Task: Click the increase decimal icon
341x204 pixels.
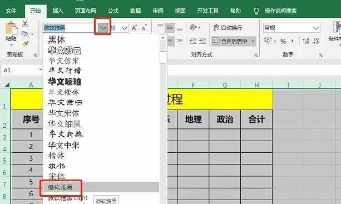Action: tap(306, 41)
